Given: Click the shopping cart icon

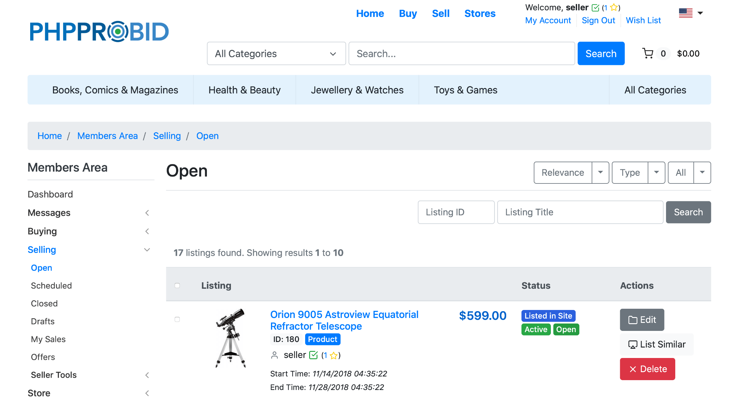Looking at the screenshot, I should (648, 54).
